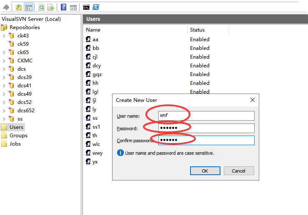The image size is (308, 215).
Task: Expand the dcs652 repository node
Action: click(4, 111)
